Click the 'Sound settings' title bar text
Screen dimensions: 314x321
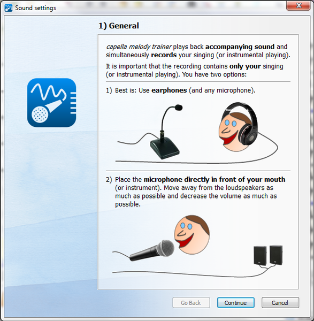tap(35, 8)
